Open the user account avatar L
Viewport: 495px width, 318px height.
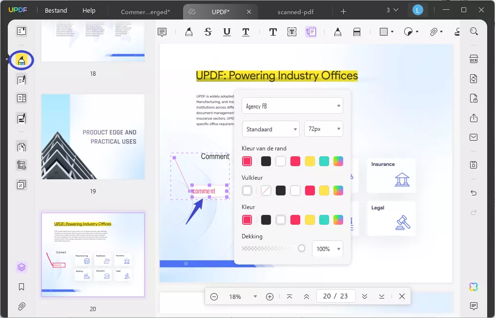(418, 10)
